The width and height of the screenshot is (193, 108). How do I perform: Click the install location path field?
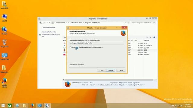96,43
